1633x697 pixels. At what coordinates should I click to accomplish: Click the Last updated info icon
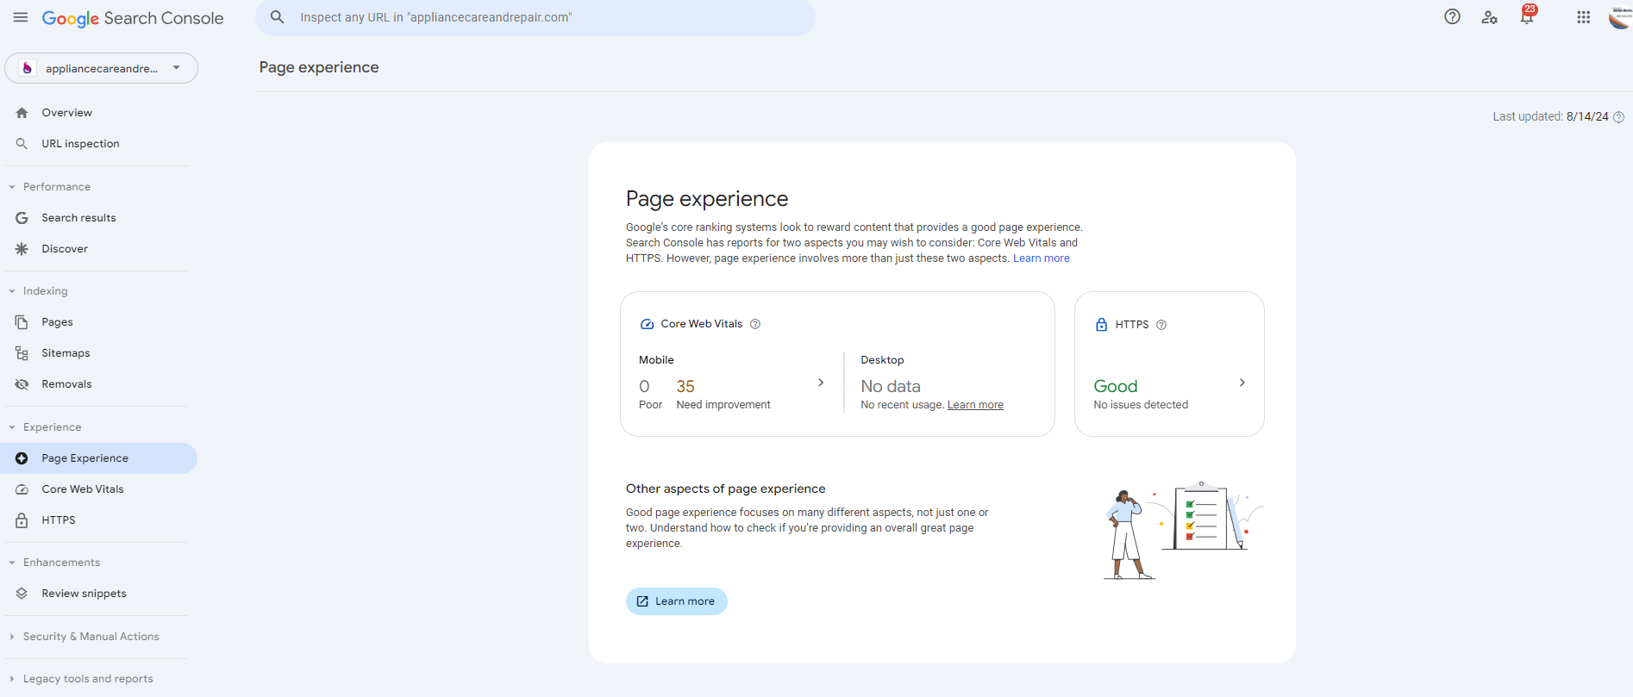pos(1618,117)
